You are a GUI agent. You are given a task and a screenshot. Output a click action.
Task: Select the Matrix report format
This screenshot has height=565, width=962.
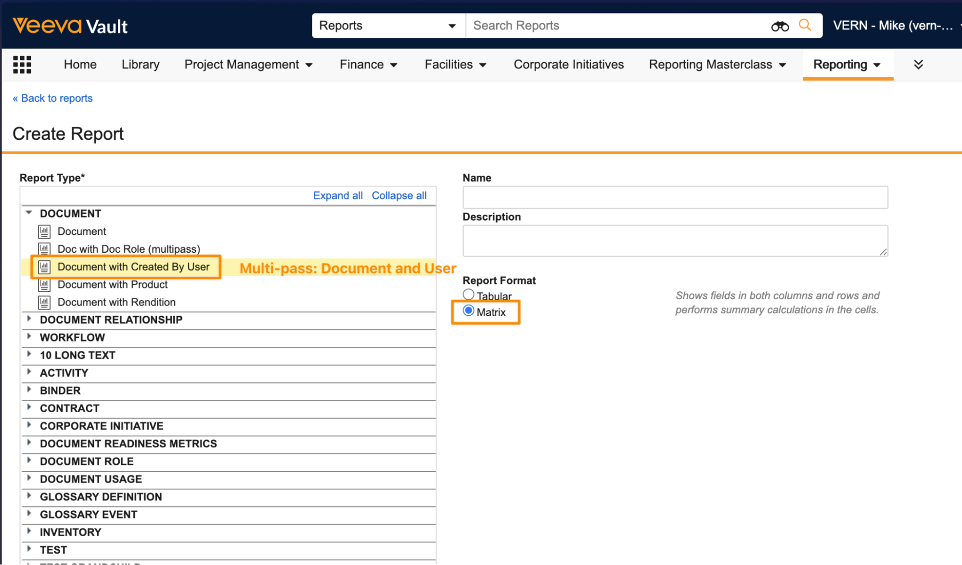click(x=468, y=310)
